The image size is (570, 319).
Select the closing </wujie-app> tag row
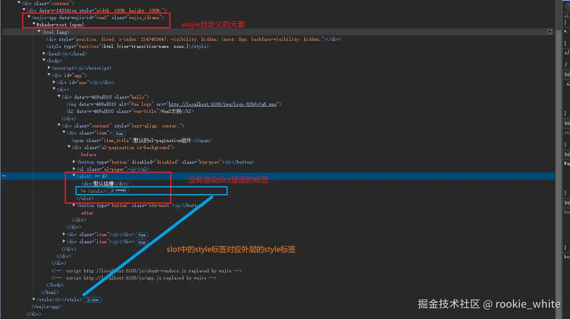(x=46, y=307)
